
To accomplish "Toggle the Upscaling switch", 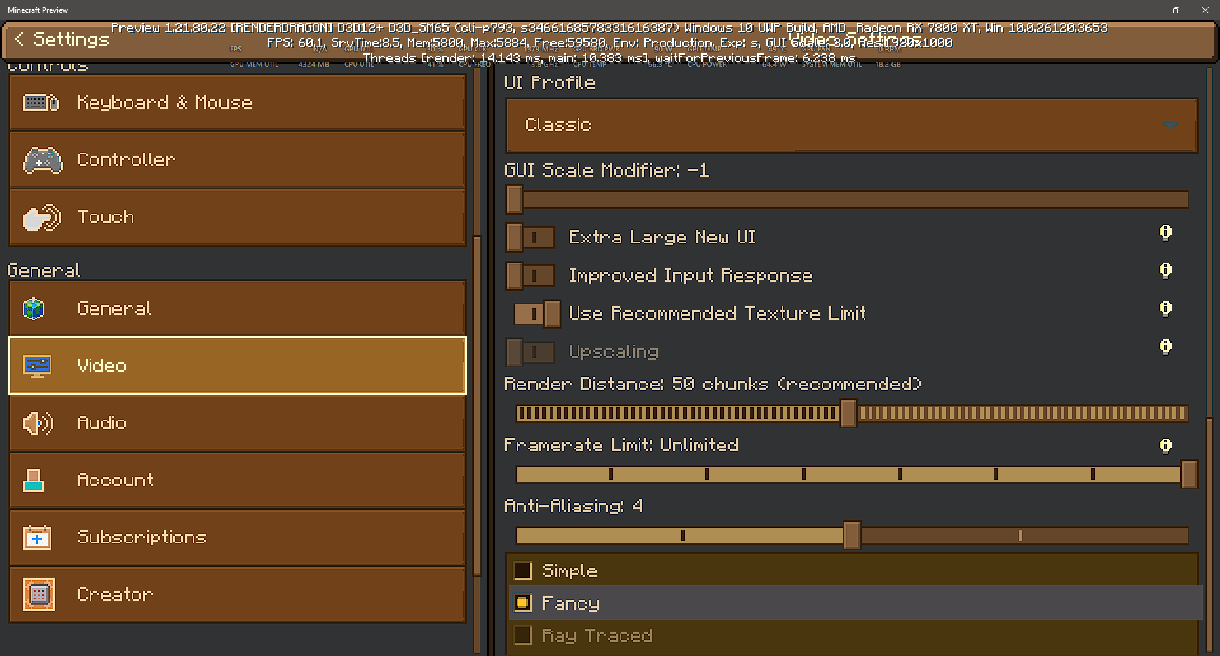I will click(x=531, y=352).
